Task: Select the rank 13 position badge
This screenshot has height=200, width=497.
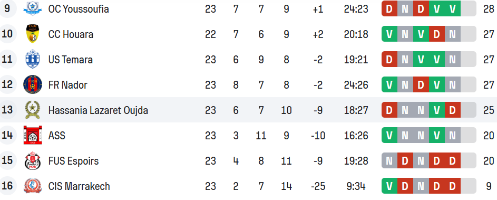Action: pyautogui.click(x=7, y=110)
